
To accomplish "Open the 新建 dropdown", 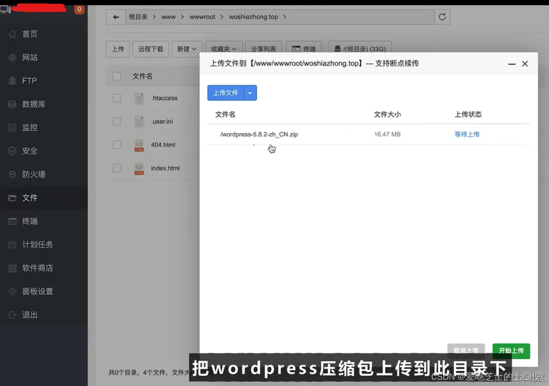I will 187,49.
